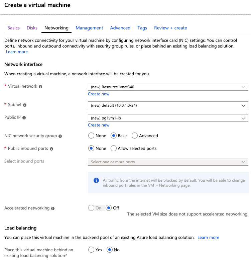Click the info icon beside Virtual network
This screenshot has height=260, width=251.
coord(40,87)
